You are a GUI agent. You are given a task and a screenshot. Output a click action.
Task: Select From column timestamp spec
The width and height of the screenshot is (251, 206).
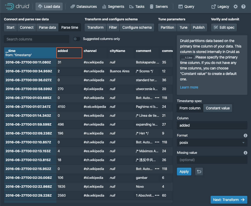[190, 108]
